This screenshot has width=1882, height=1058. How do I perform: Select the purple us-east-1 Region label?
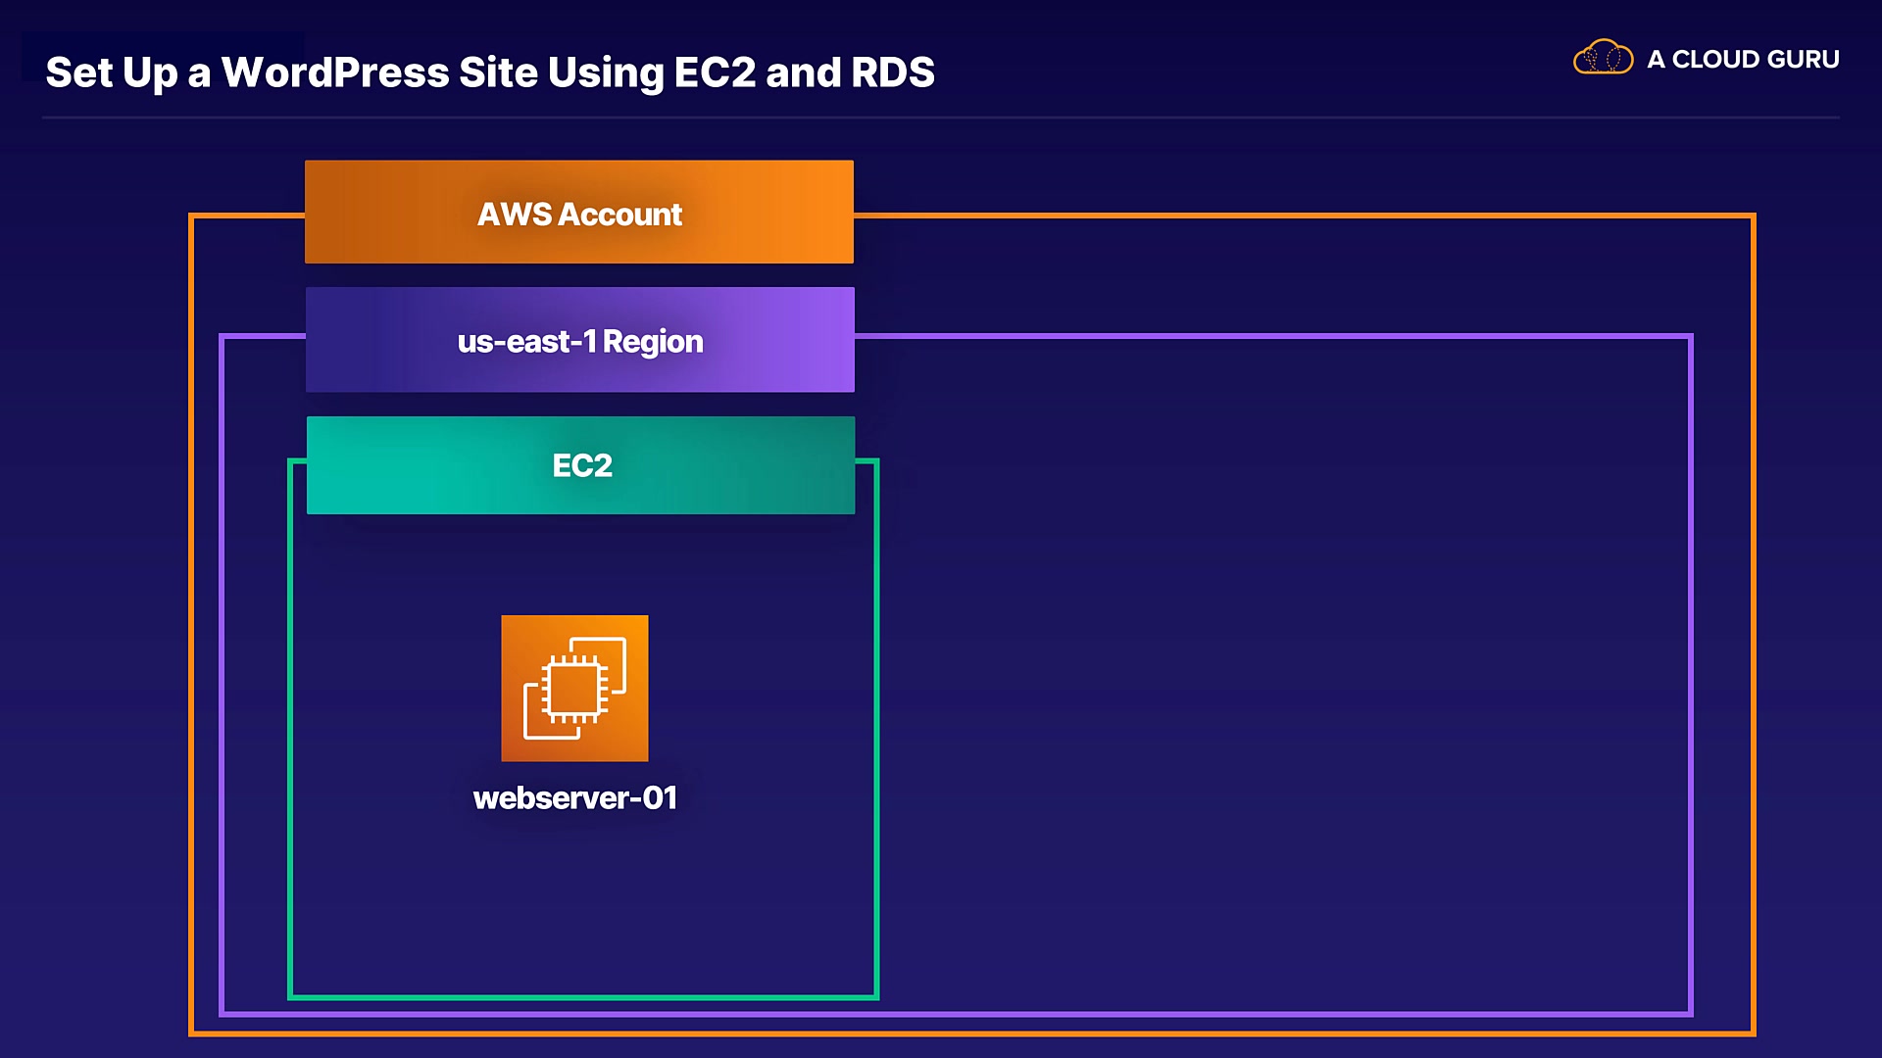click(x=579, y=340)
